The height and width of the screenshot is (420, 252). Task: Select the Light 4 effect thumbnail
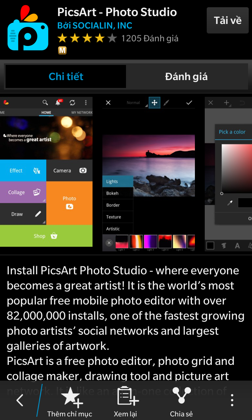165,241
